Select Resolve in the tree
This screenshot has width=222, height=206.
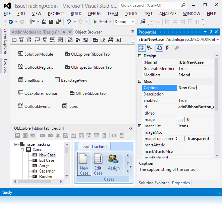(46, 177)
